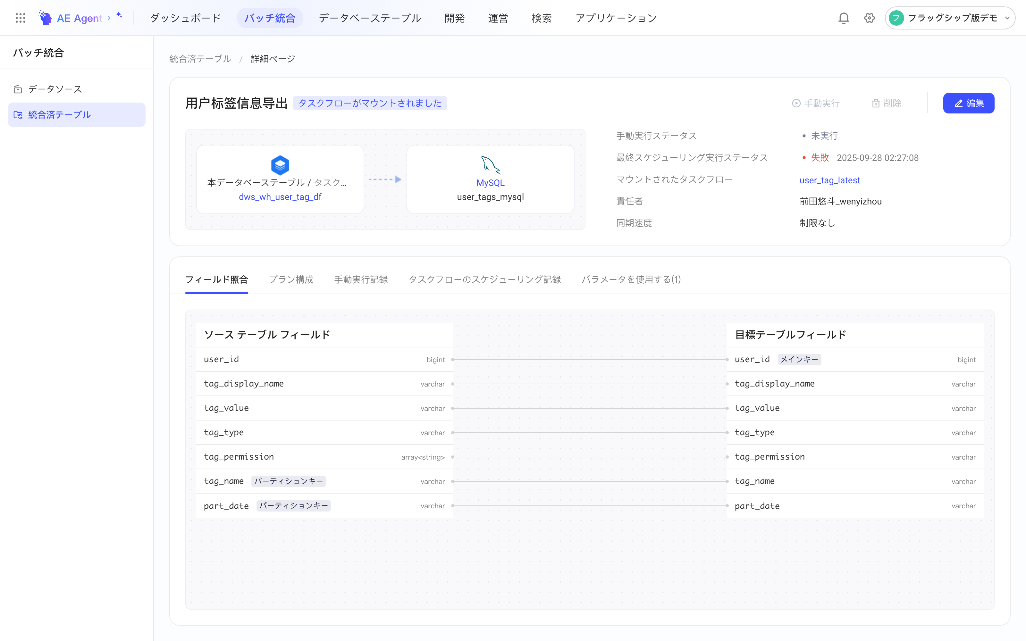The width and height of the screenshot is (1026, 641).
Task: Click the blue source database table icon
Action: [x=280, y=165]
